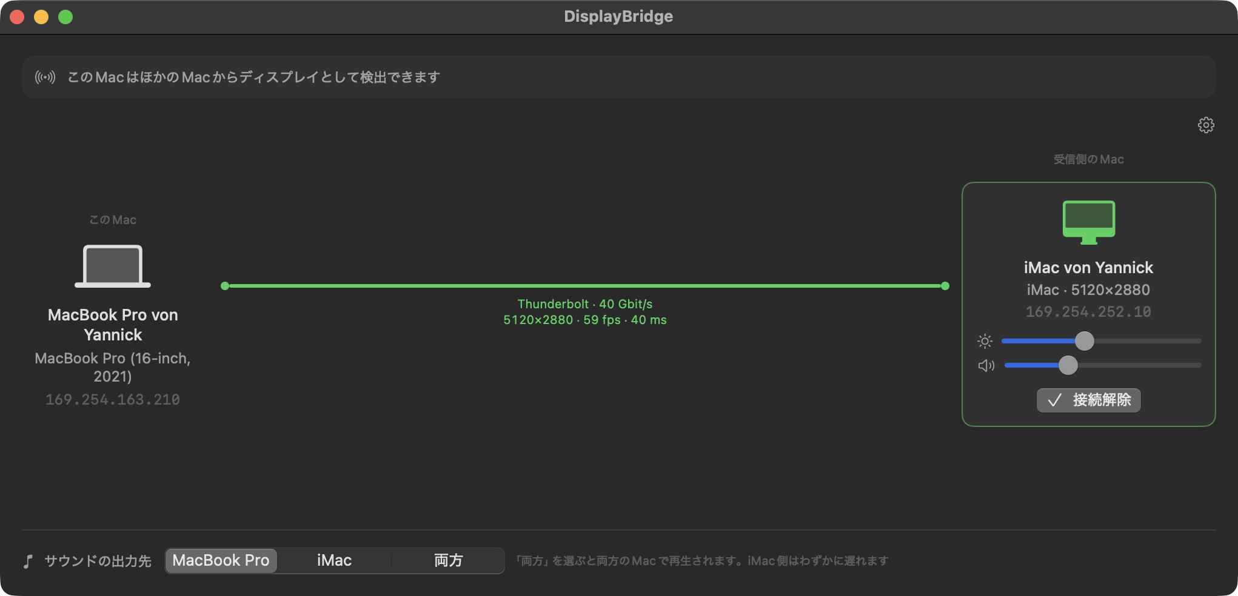
Task: Click the 5120×2880 · 59 fps · 40 ms status
Action: [x=585, y=320]
